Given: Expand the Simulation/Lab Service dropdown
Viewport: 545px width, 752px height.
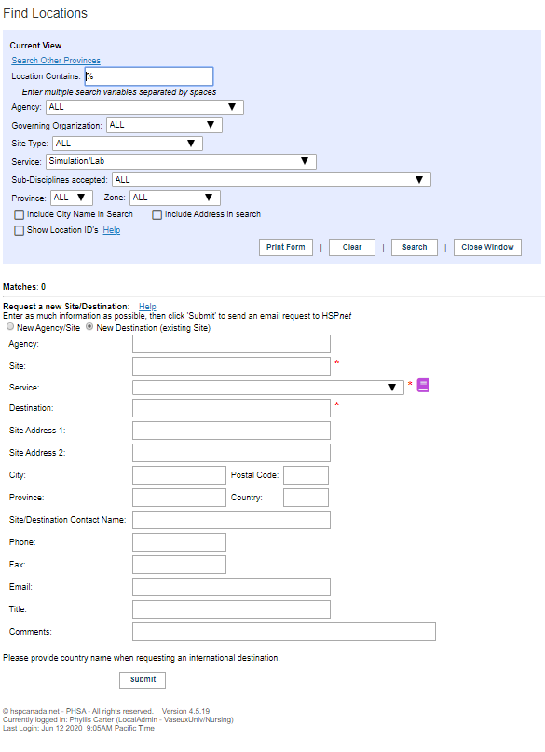Looking at the screenshot, I should (181, 161).
